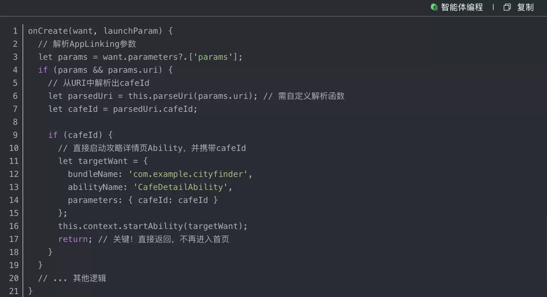Screen dimensions: 547x297
Task: Click line number 21 in the gutter
Action: point(14,291)
